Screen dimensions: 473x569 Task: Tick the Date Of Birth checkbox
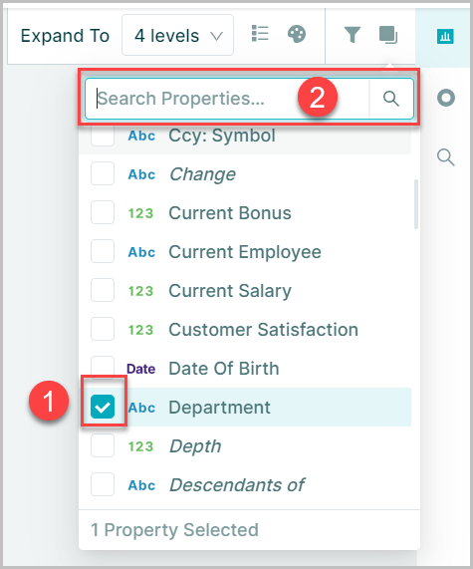click(x=103, y=367)
